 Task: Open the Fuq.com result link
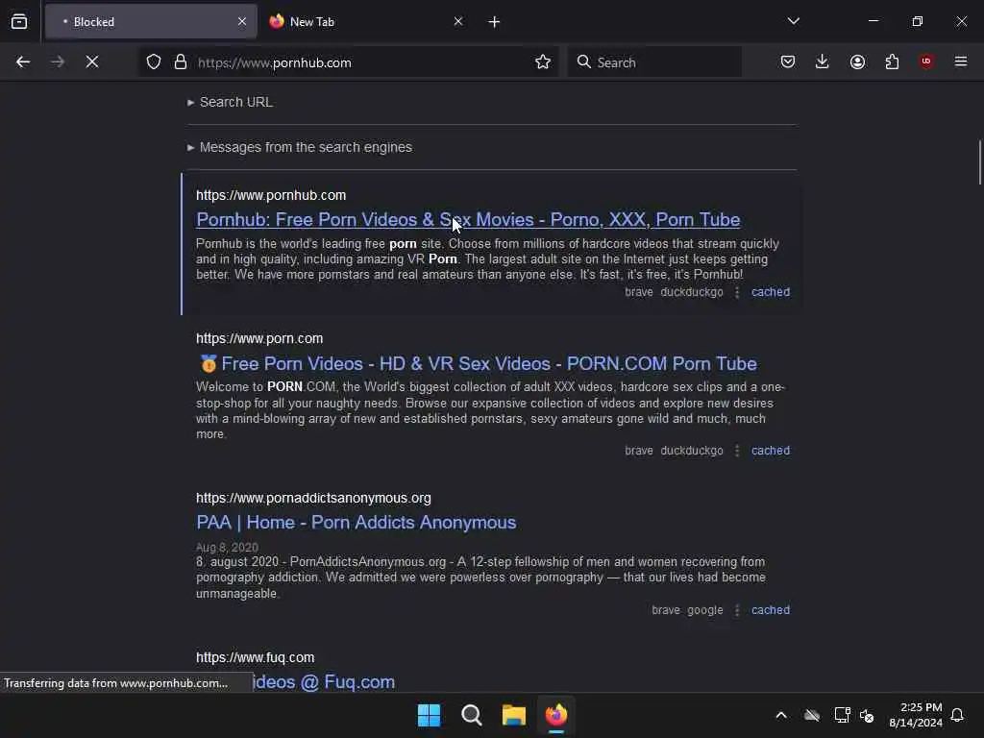324,682
